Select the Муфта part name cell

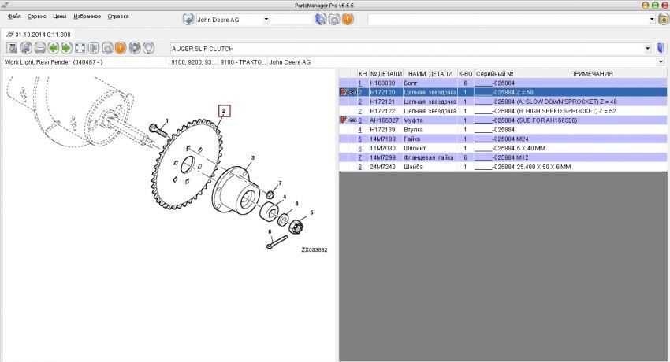pyautogui.click(x=430, y=120)
